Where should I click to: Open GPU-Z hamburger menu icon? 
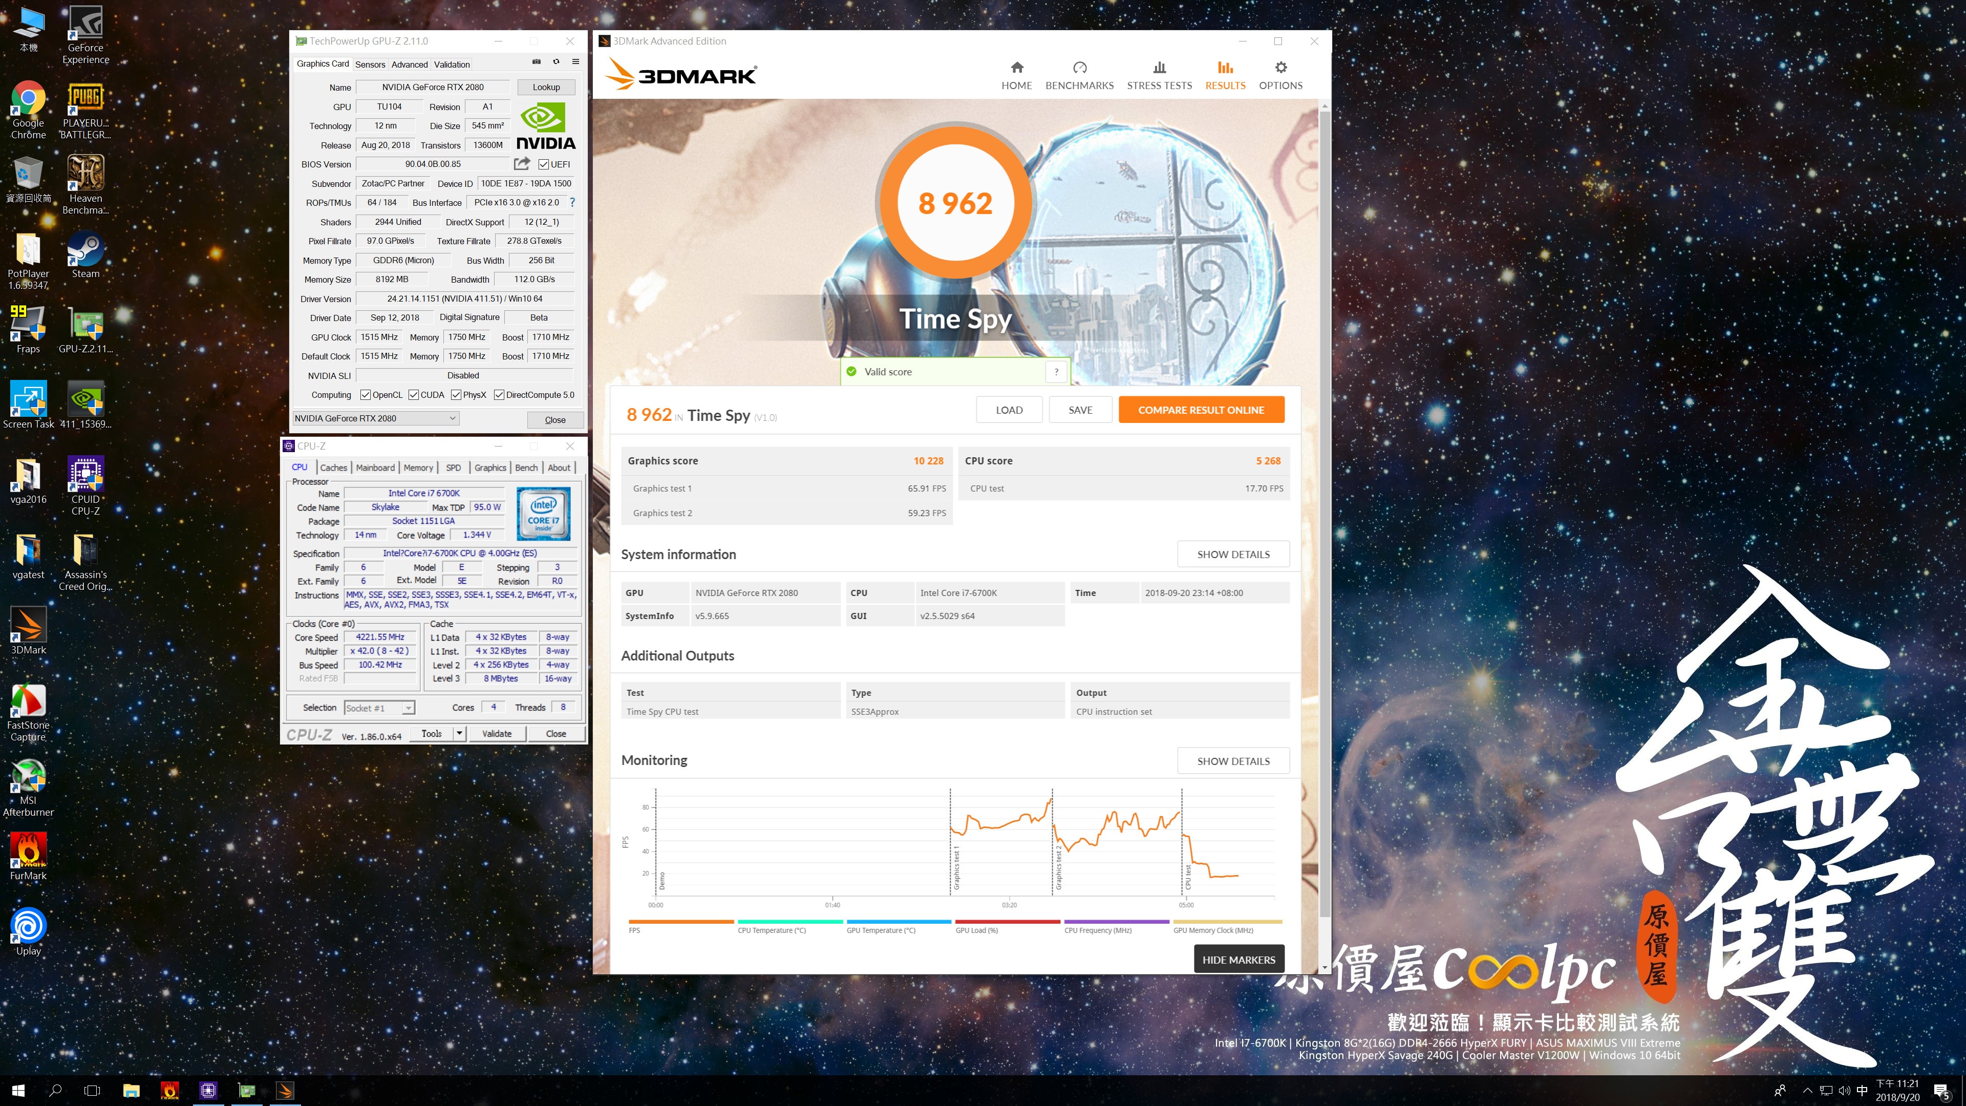pyautogui.click(x=575, y=62)
